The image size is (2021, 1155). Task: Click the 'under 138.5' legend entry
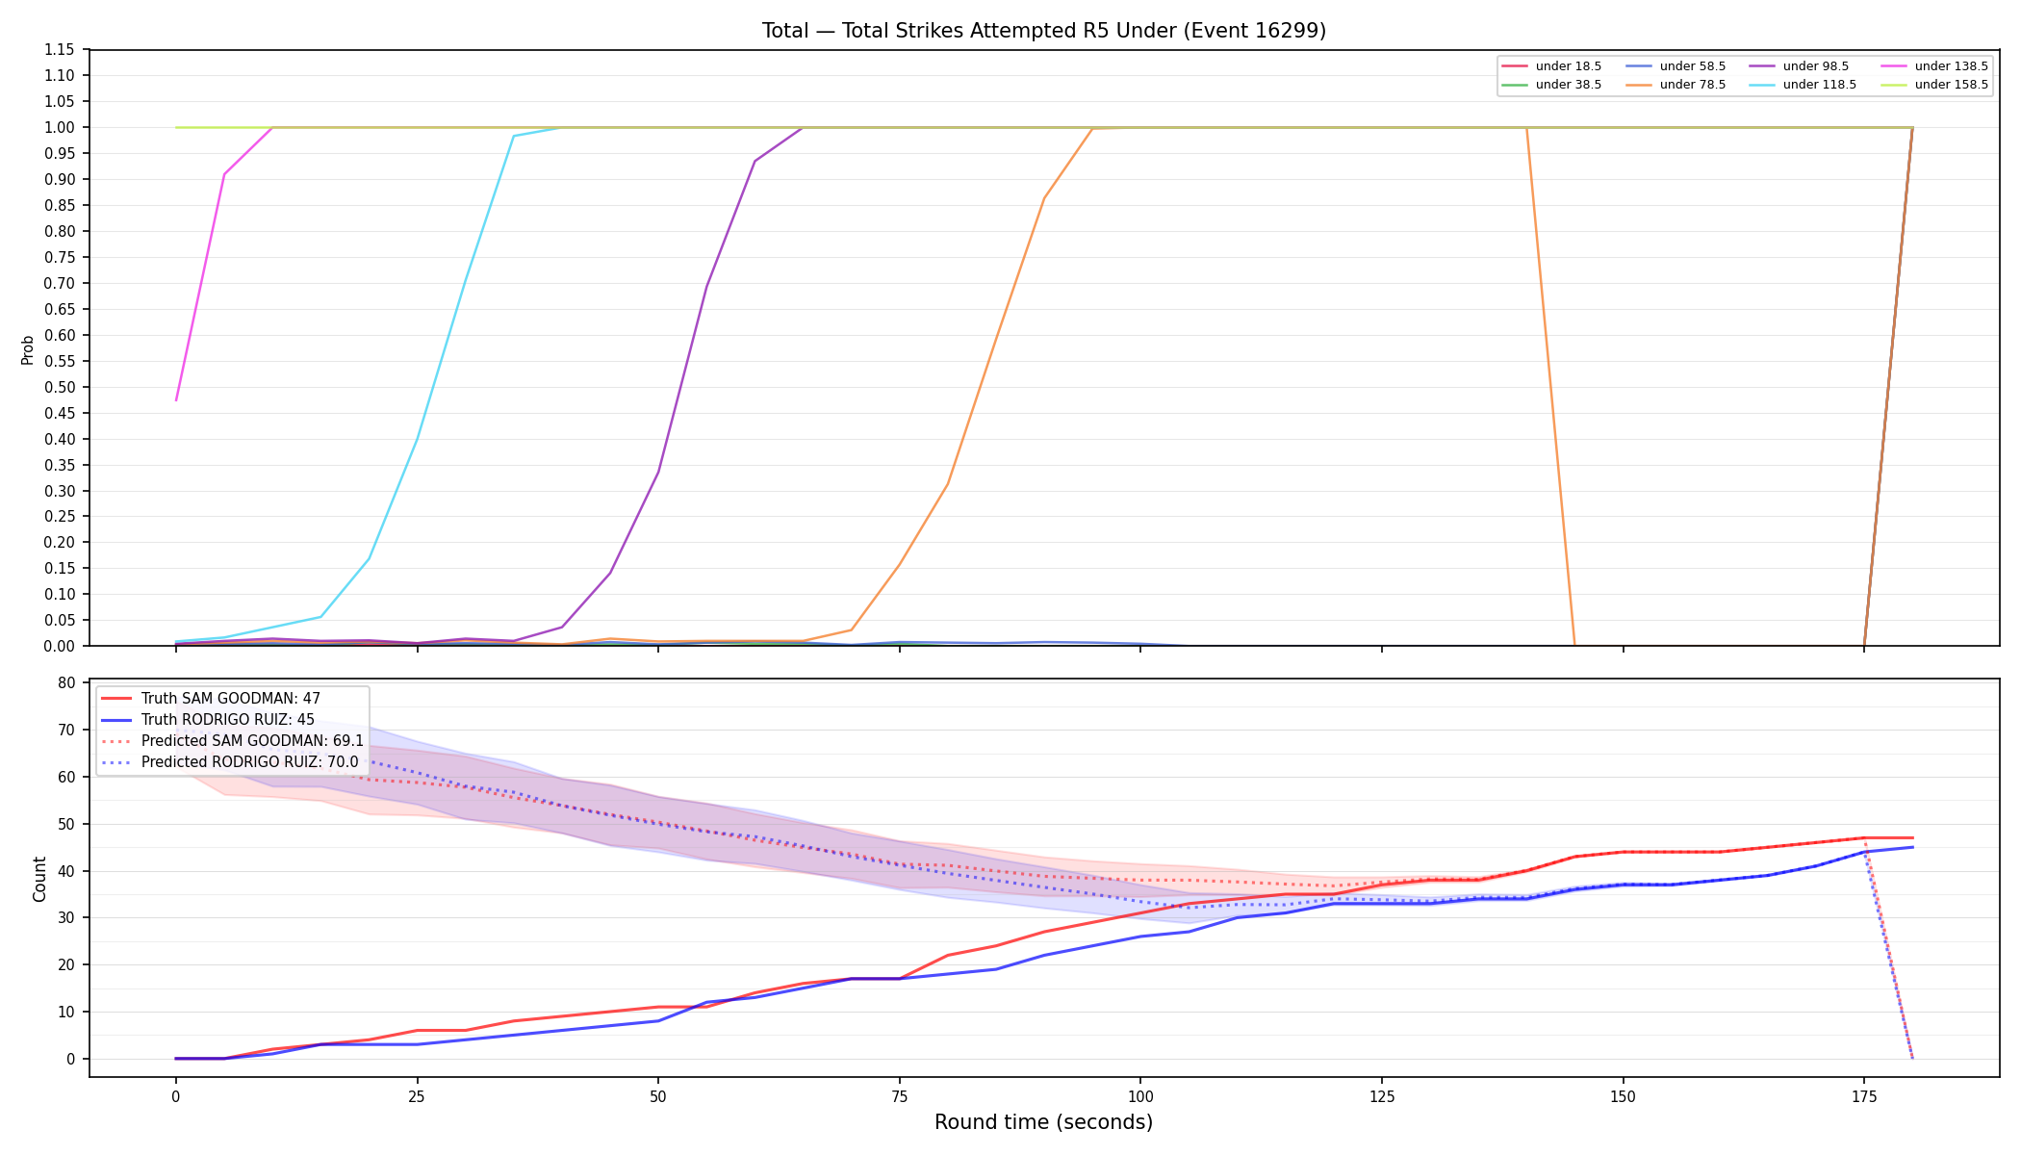(x=1934, y=66)
